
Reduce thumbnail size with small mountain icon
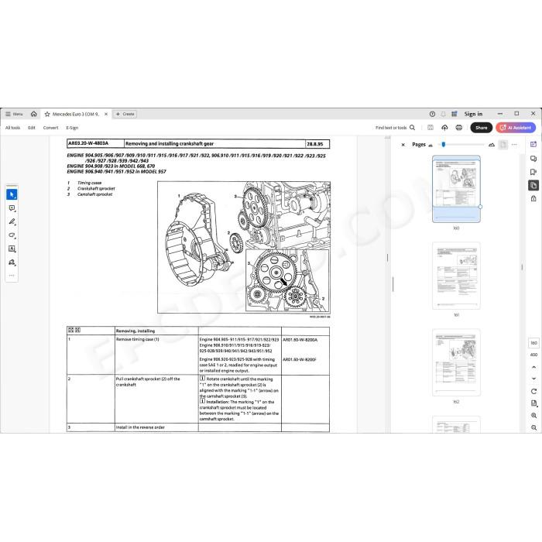coord(431,146)
